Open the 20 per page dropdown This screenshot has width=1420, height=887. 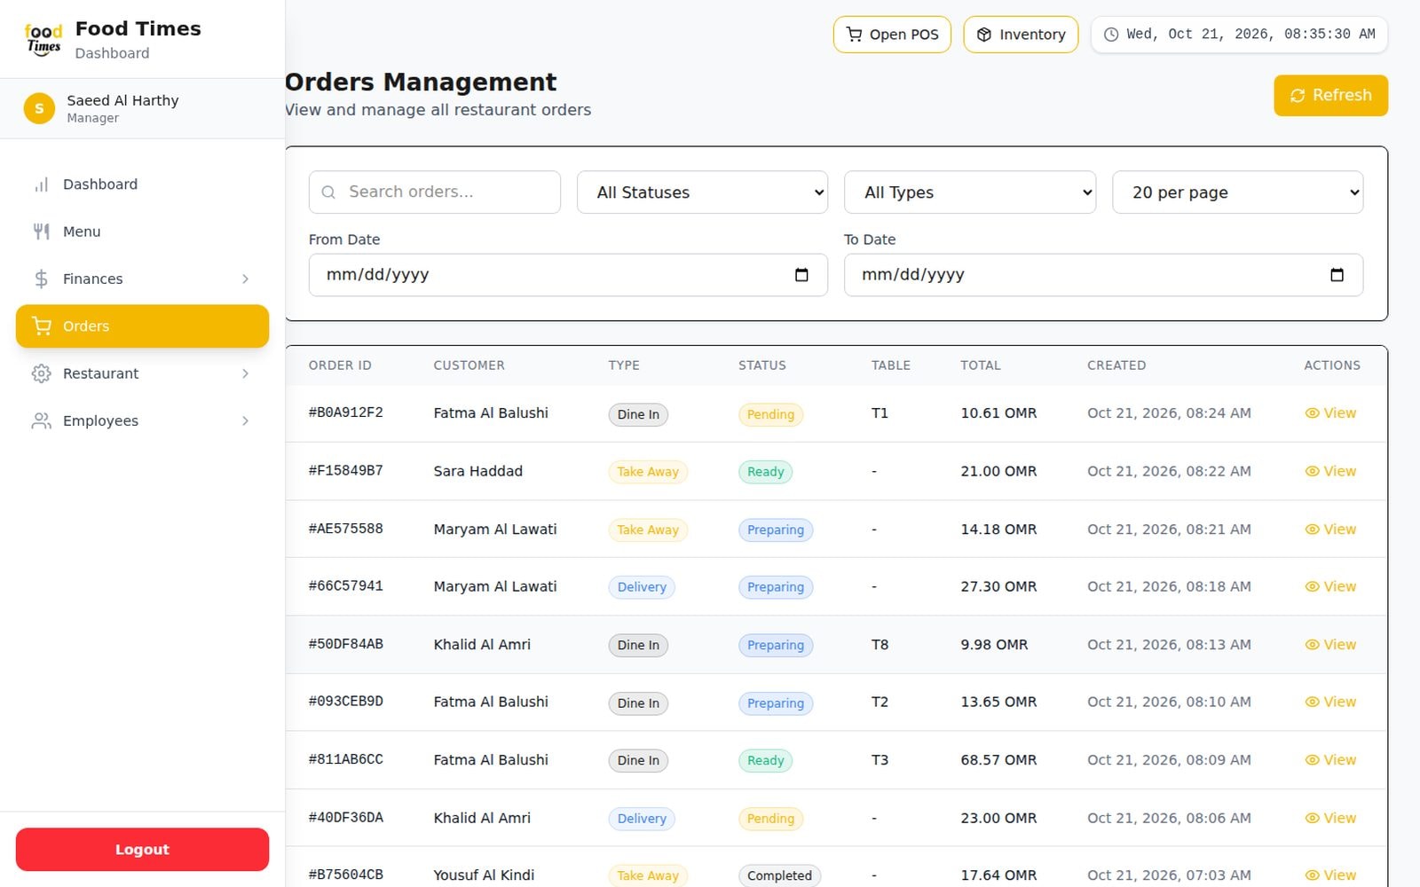pyautogui.click(x=1237, y=192)
